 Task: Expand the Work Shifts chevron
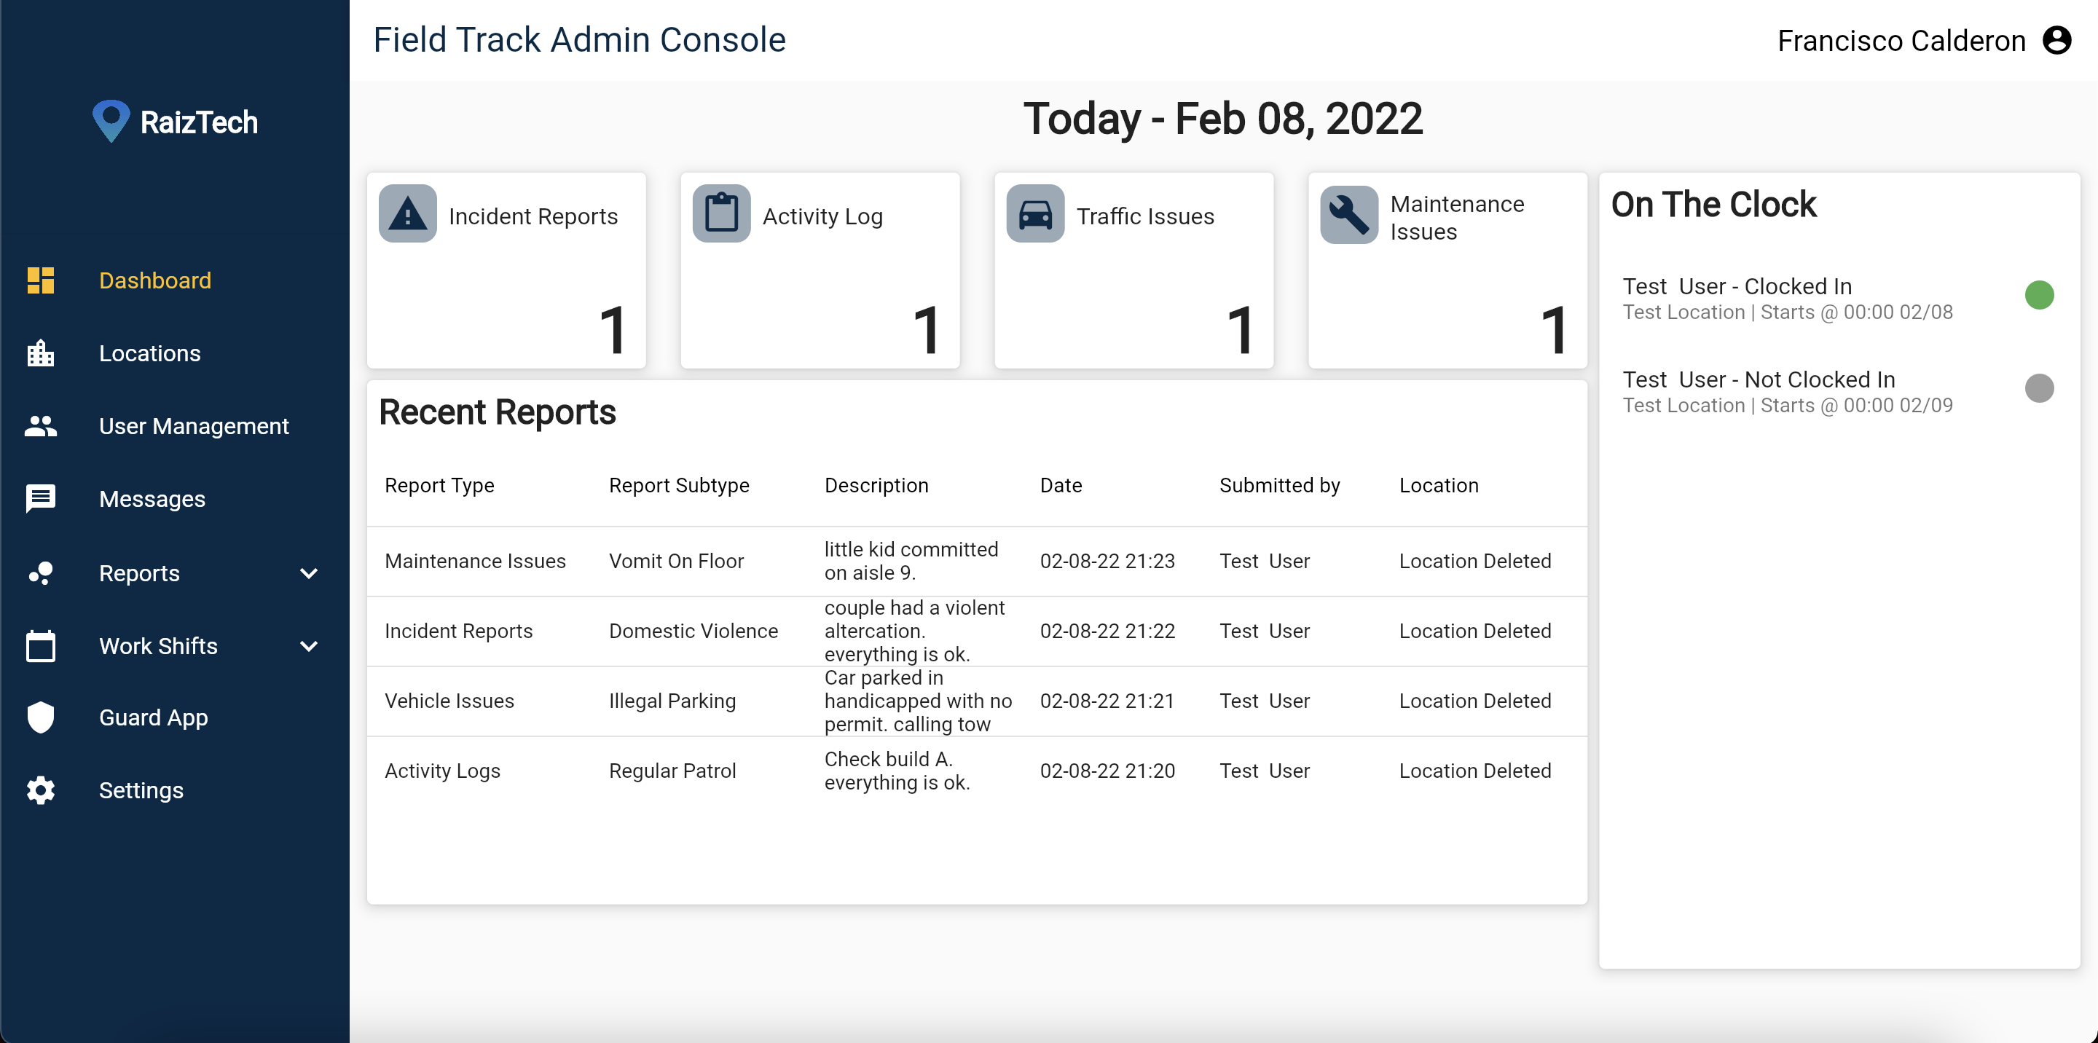coord(309,645)
